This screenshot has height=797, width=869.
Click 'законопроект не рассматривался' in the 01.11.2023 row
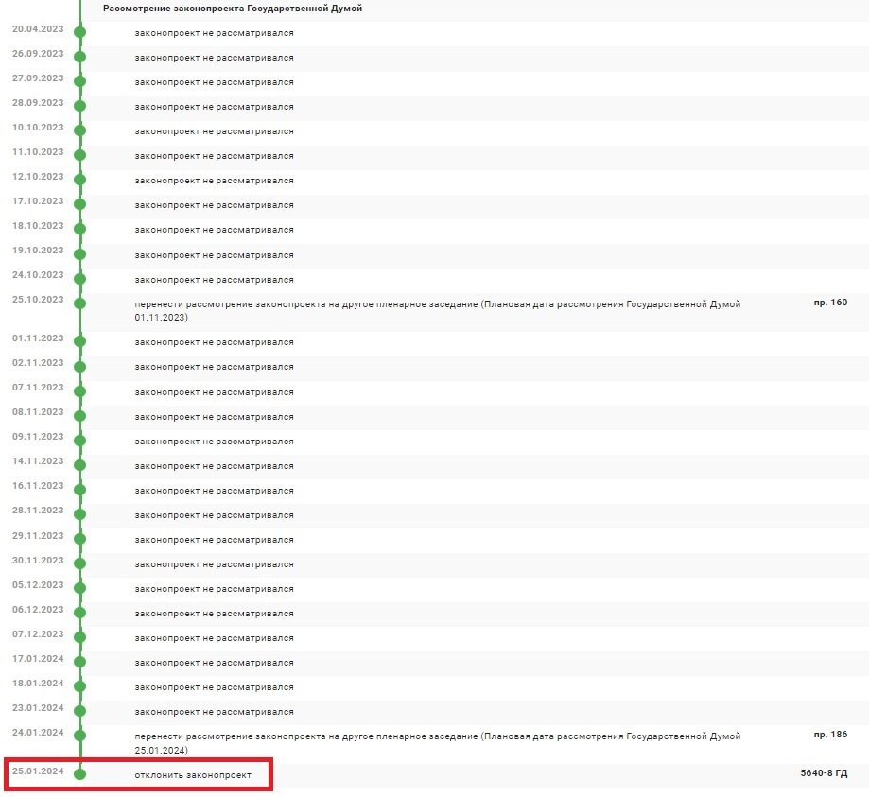pyautogui.click(x=214, y=342)
